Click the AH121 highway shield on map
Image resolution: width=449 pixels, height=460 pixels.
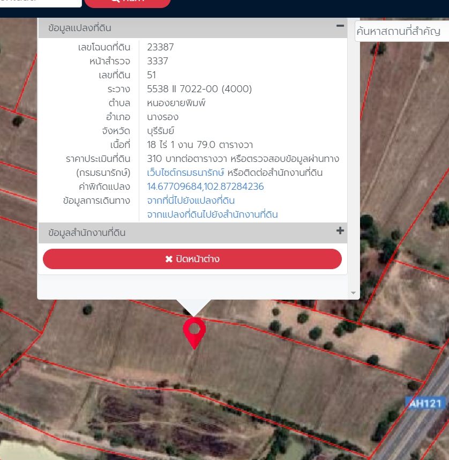(x=425, y=404)
